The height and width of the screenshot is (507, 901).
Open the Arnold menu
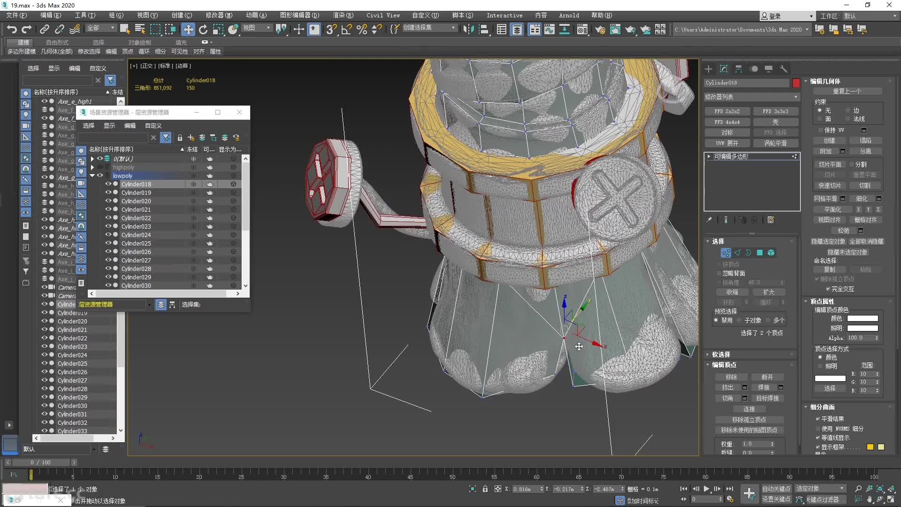coord(569,15)
